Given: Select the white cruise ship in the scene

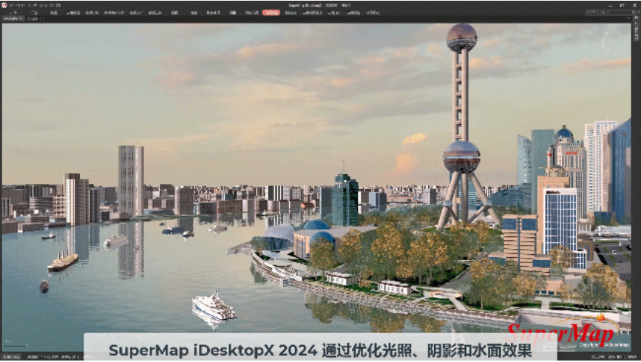Looking at the screenshot, I should coord(214,307).
